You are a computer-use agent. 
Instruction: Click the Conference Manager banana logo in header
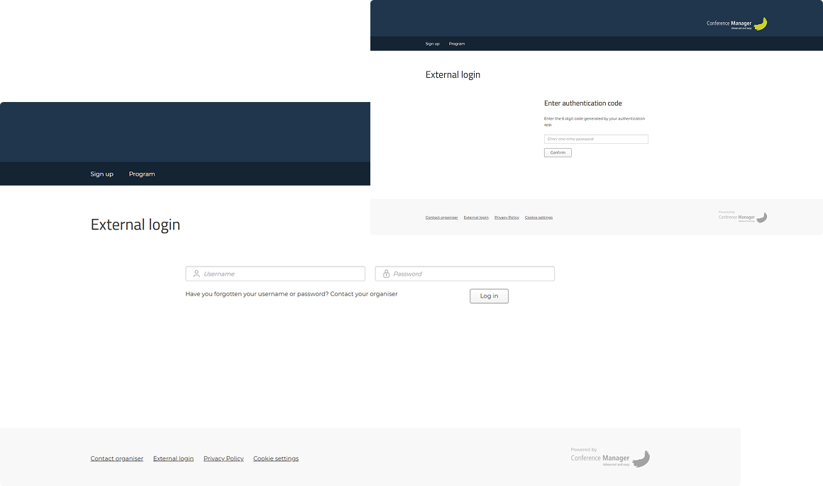[737, 23]
